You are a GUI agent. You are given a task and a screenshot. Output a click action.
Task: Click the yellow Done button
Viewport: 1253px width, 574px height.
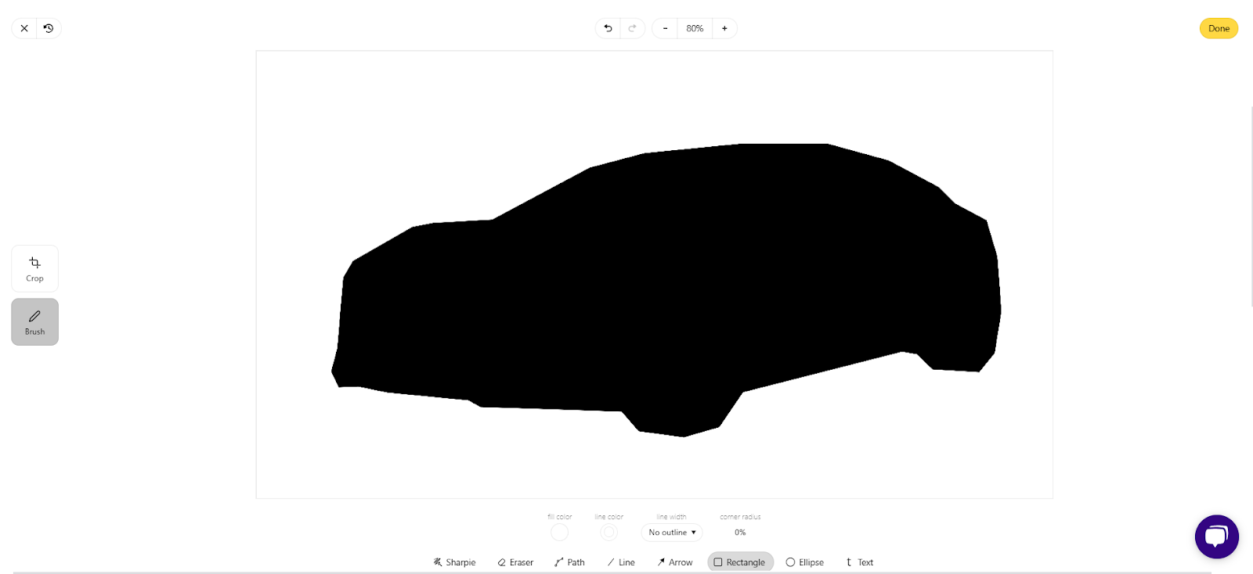pos(1219,28)
